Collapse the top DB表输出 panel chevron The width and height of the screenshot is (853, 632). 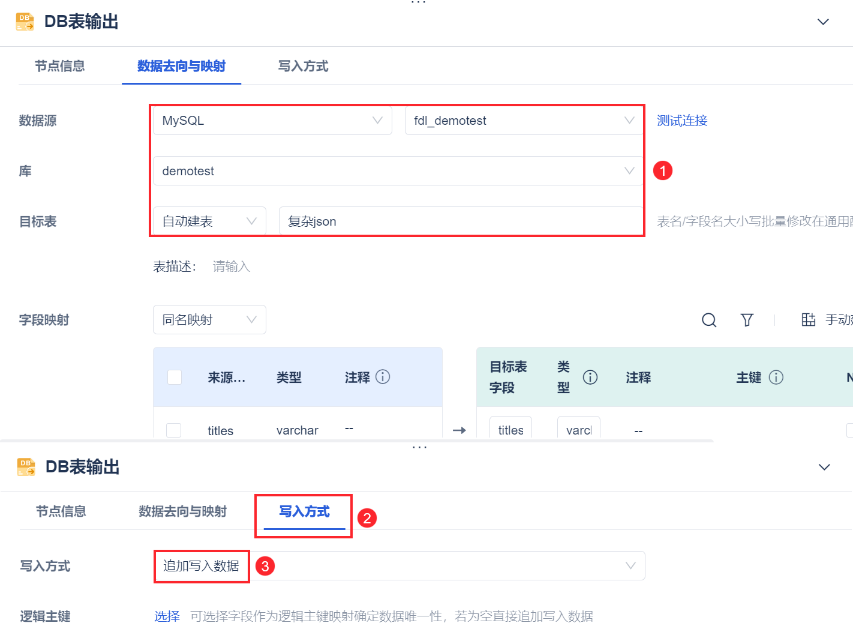[823, 22]
